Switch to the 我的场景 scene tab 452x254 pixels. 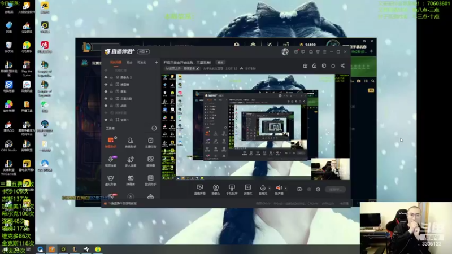point(116,63)
